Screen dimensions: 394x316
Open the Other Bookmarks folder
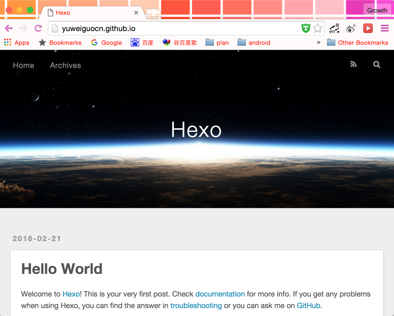(357, 43)
